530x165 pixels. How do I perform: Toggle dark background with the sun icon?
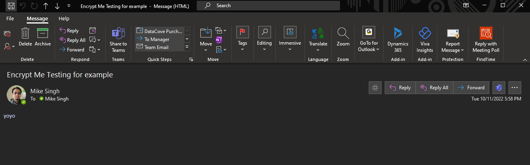click(x=375, y=88)
